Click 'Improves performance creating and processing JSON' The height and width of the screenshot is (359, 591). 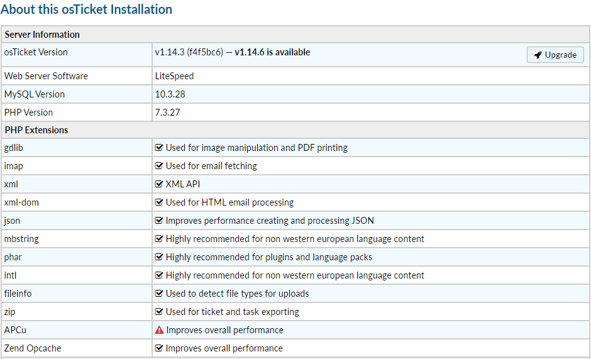[270, 221]
